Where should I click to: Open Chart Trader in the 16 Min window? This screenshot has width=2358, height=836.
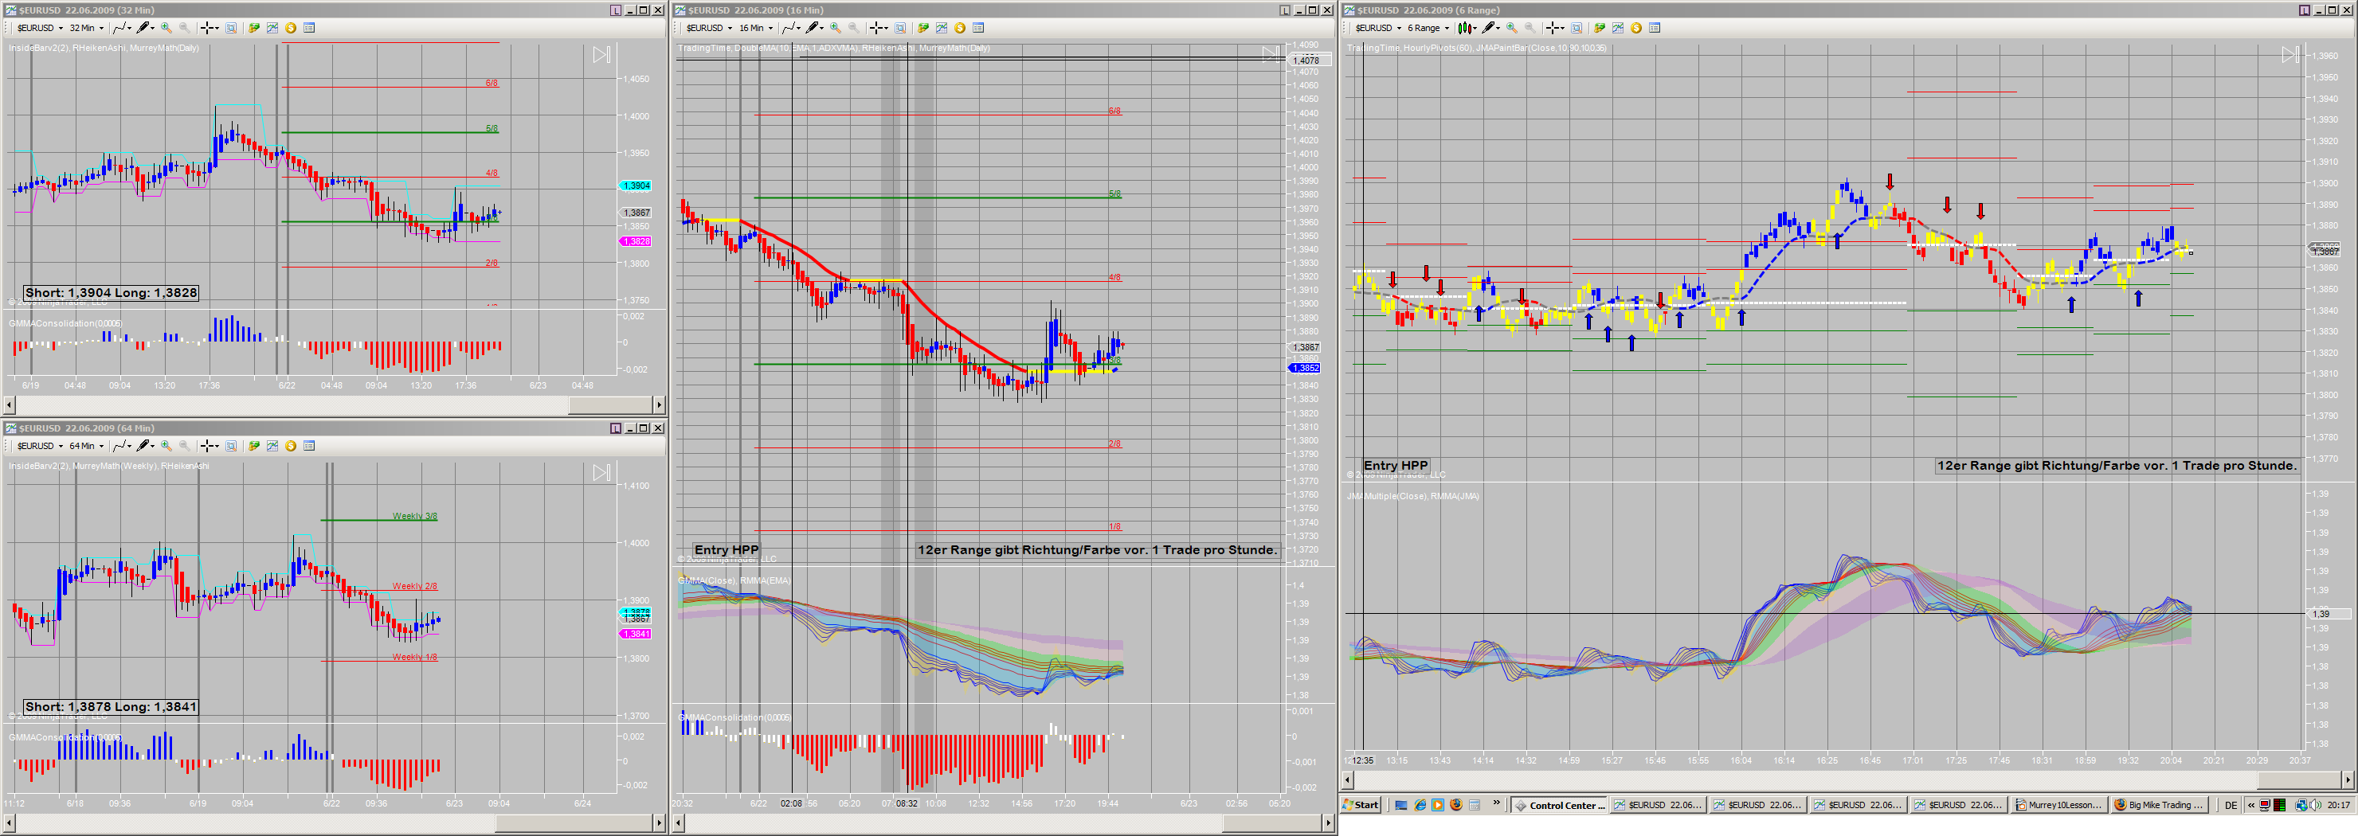(922, 29)
